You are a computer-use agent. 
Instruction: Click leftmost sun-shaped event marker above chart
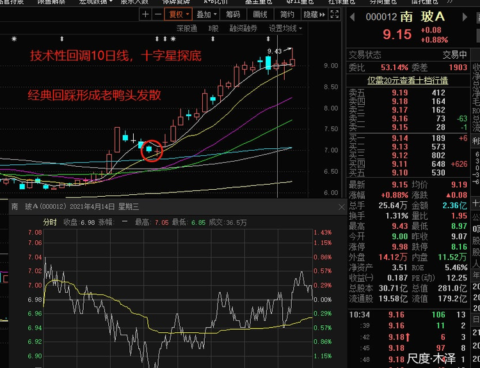(x=14, y=39)
